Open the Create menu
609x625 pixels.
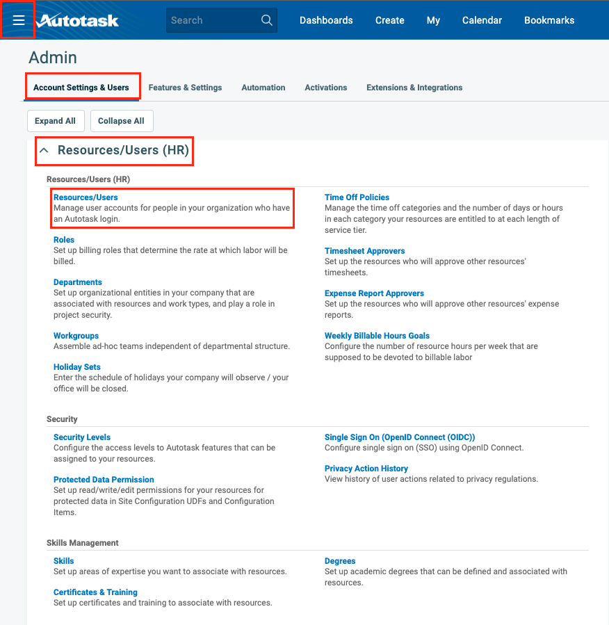(x=389, y=20)
